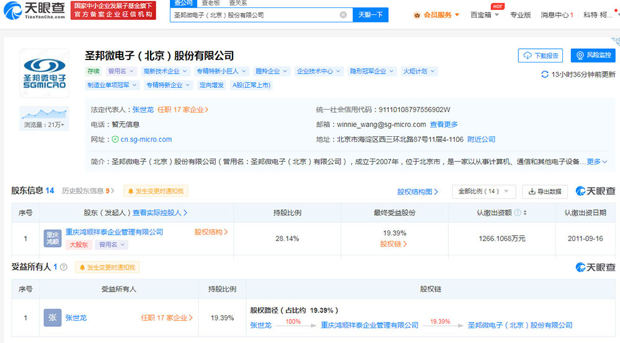Sort by 认缴出资额 using the sort arrows
Screen dimensions: 620x343
point(525,213)
